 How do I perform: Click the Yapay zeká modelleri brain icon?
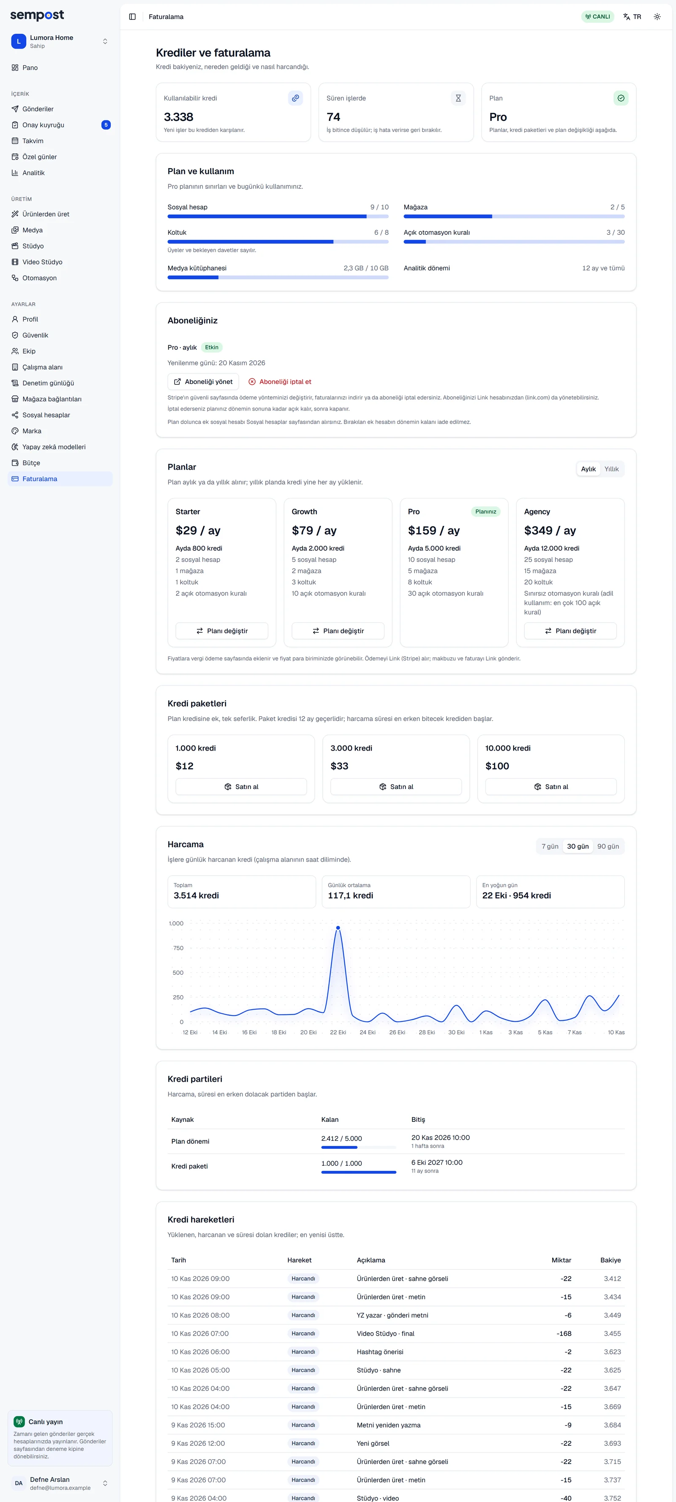[15, 446]
